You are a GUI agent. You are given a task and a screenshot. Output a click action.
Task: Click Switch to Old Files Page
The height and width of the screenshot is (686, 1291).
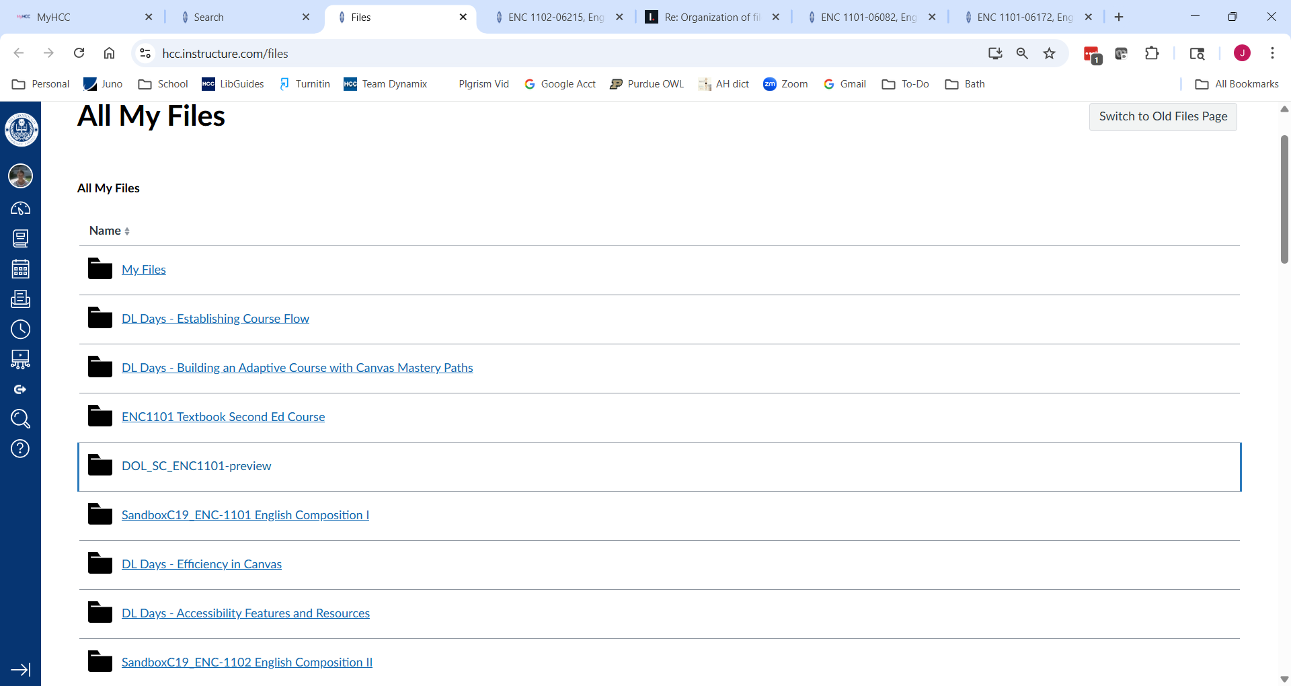coord(1163,116)
